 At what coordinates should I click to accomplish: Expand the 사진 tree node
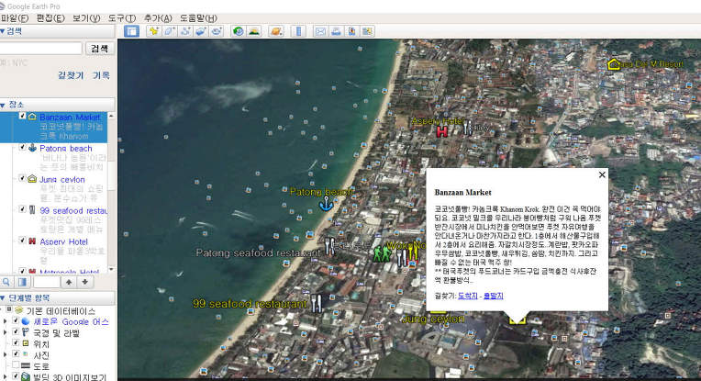point(6,354)
